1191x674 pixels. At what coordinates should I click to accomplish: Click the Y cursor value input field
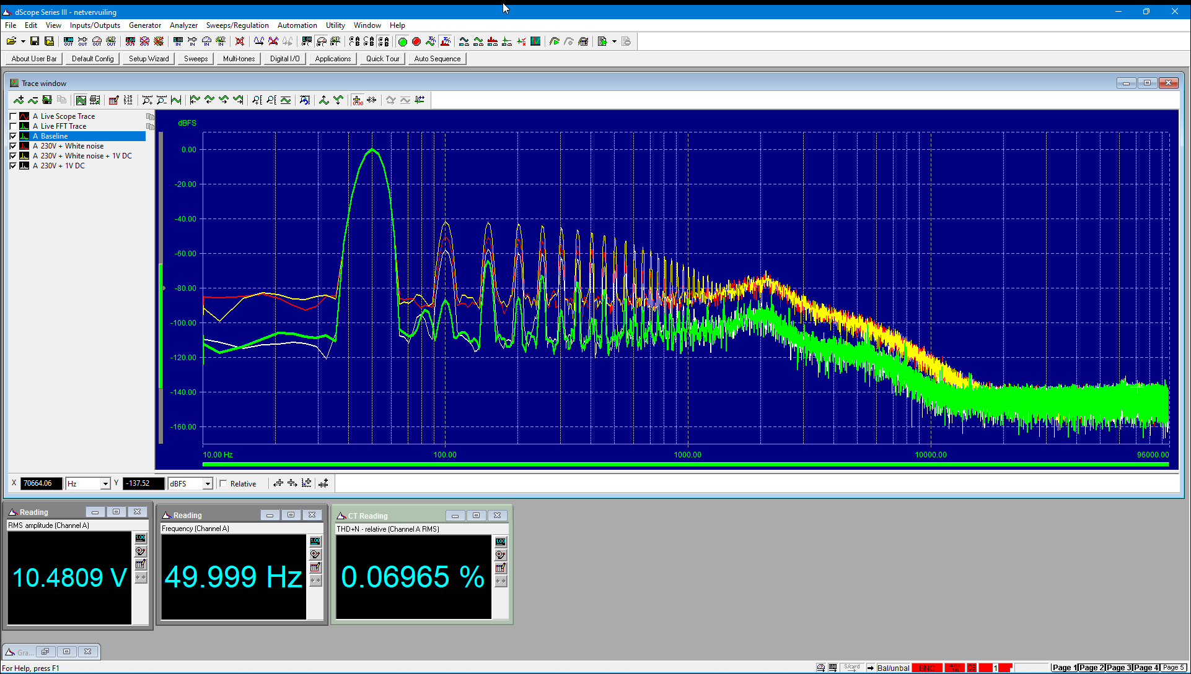point(144,484)
